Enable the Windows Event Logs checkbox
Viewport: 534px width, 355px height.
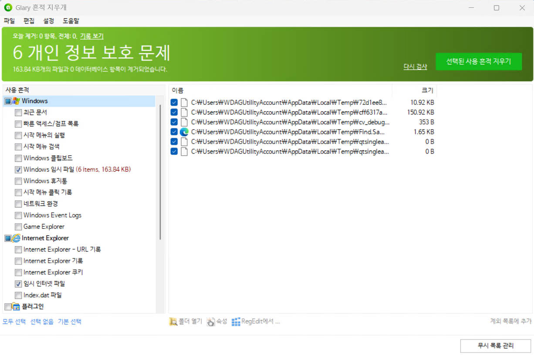click(x=18, y=215)
